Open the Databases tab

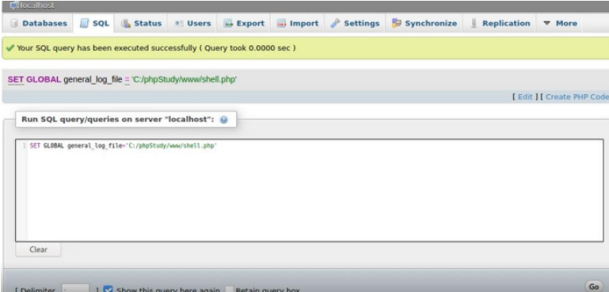click(39, 23)
